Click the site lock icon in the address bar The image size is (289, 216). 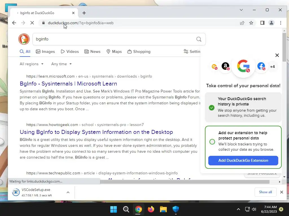coord(43,23)
